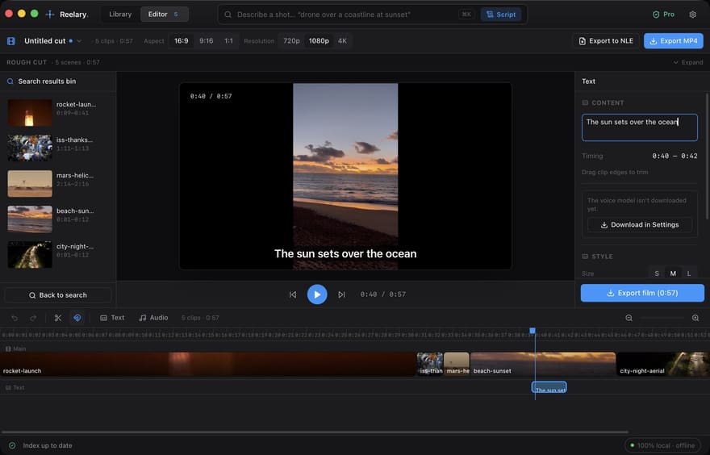The image size is (710, 455).
Task: Select iss-thanks thumbnail in bin
Action: point(29,148)
